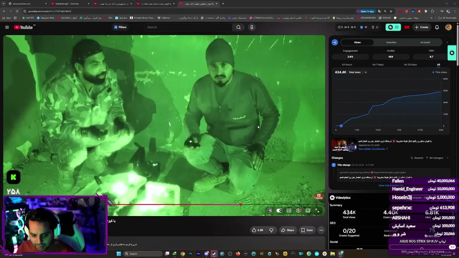The height and width of the screenshot is (258, 459).
Task: Open the teal extension menu button
Action: click(393, 27)
